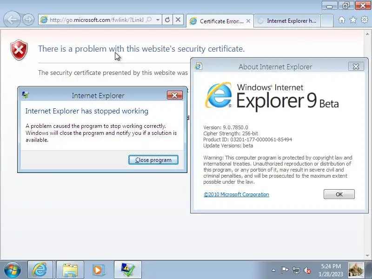This screenshot has width=372, height=279.
Task: Refresh the page with the reload icon
Action: (167, 20)
